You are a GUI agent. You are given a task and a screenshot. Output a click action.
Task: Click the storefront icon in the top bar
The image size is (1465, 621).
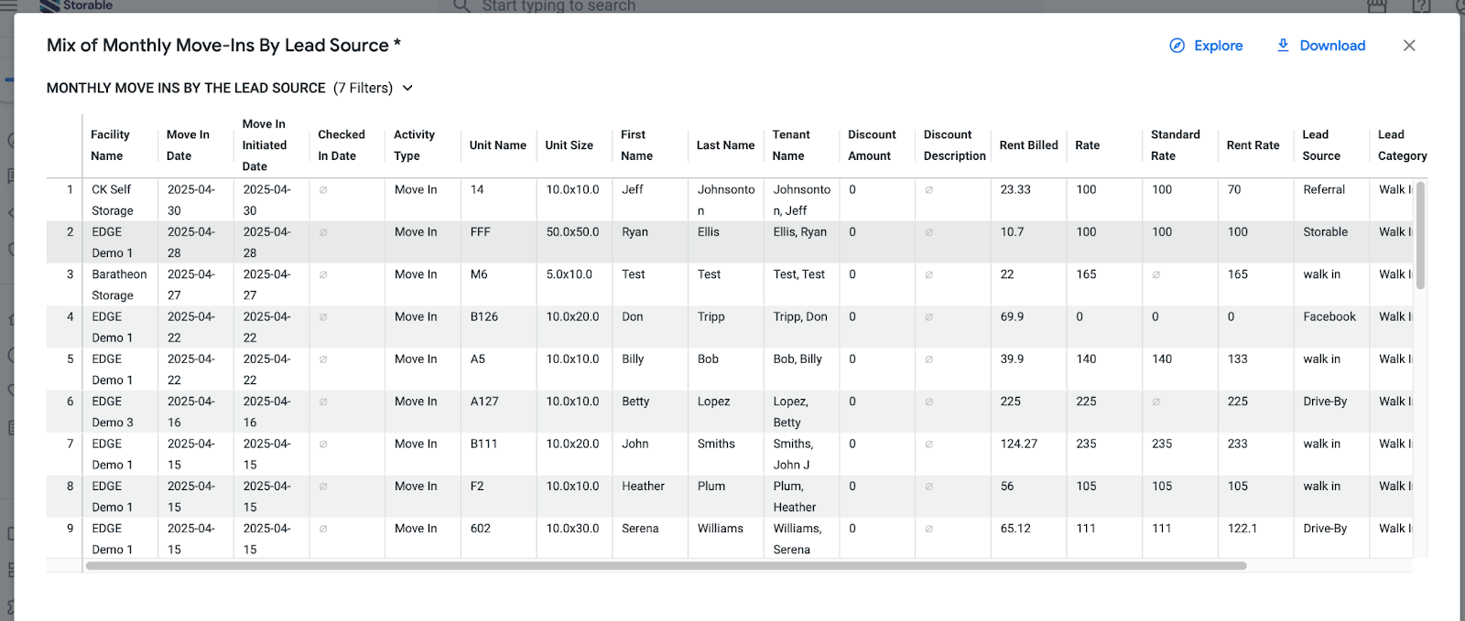click(1376, 5)
